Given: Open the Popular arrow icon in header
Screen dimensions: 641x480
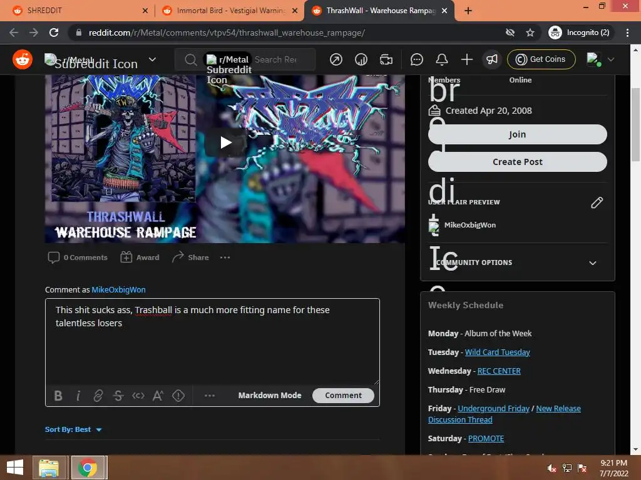Looking at the screenshot, I should click(x=336, y=59).
